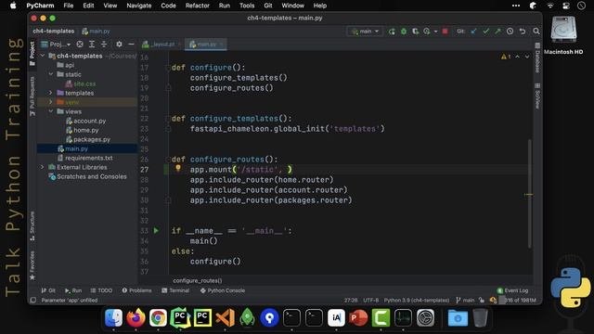Open Favorites side tool window
This screenshot has width=594, height=334.
32,265
